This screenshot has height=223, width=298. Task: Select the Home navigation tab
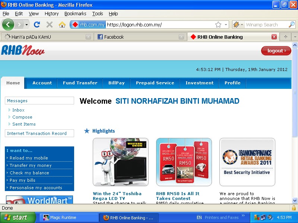pyautogui.click(x=13, y=83)
